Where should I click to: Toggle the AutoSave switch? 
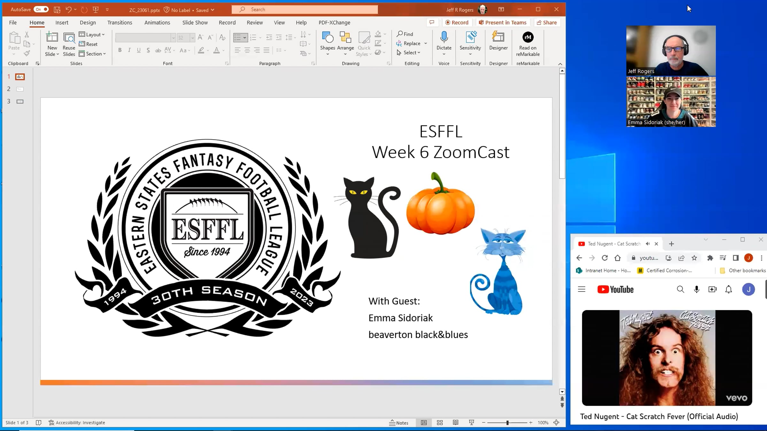click(41, 10)
